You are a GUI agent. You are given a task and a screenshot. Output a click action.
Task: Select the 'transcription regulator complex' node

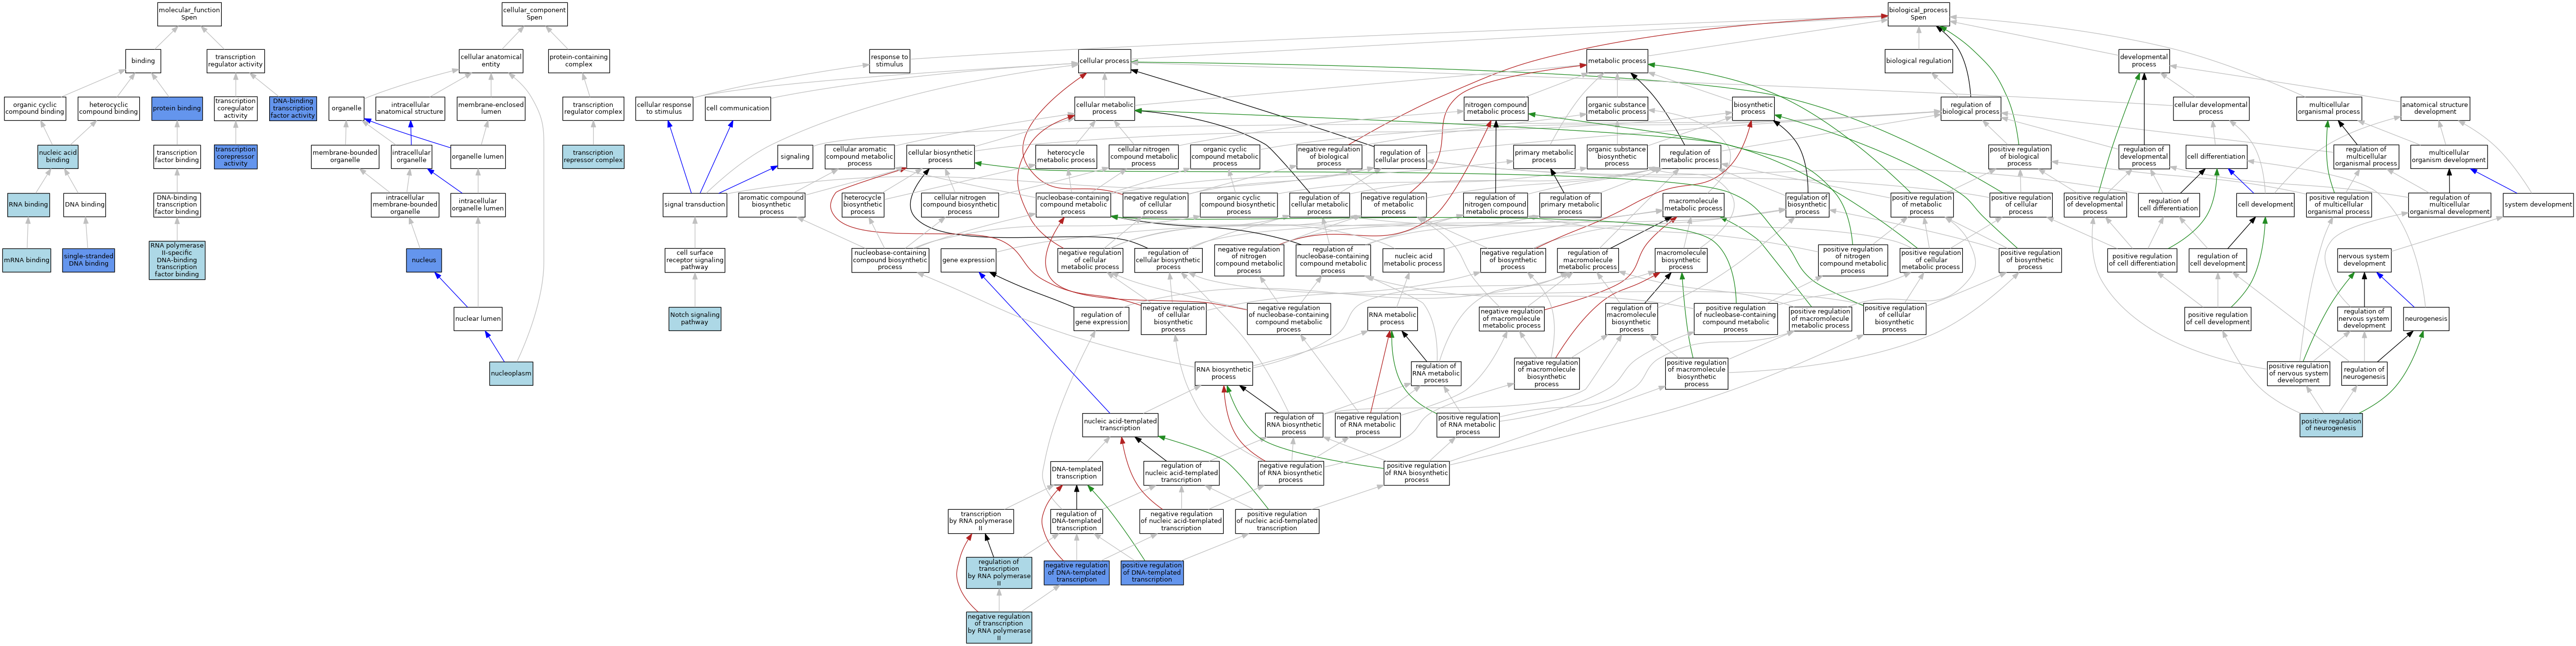point(593,108)
